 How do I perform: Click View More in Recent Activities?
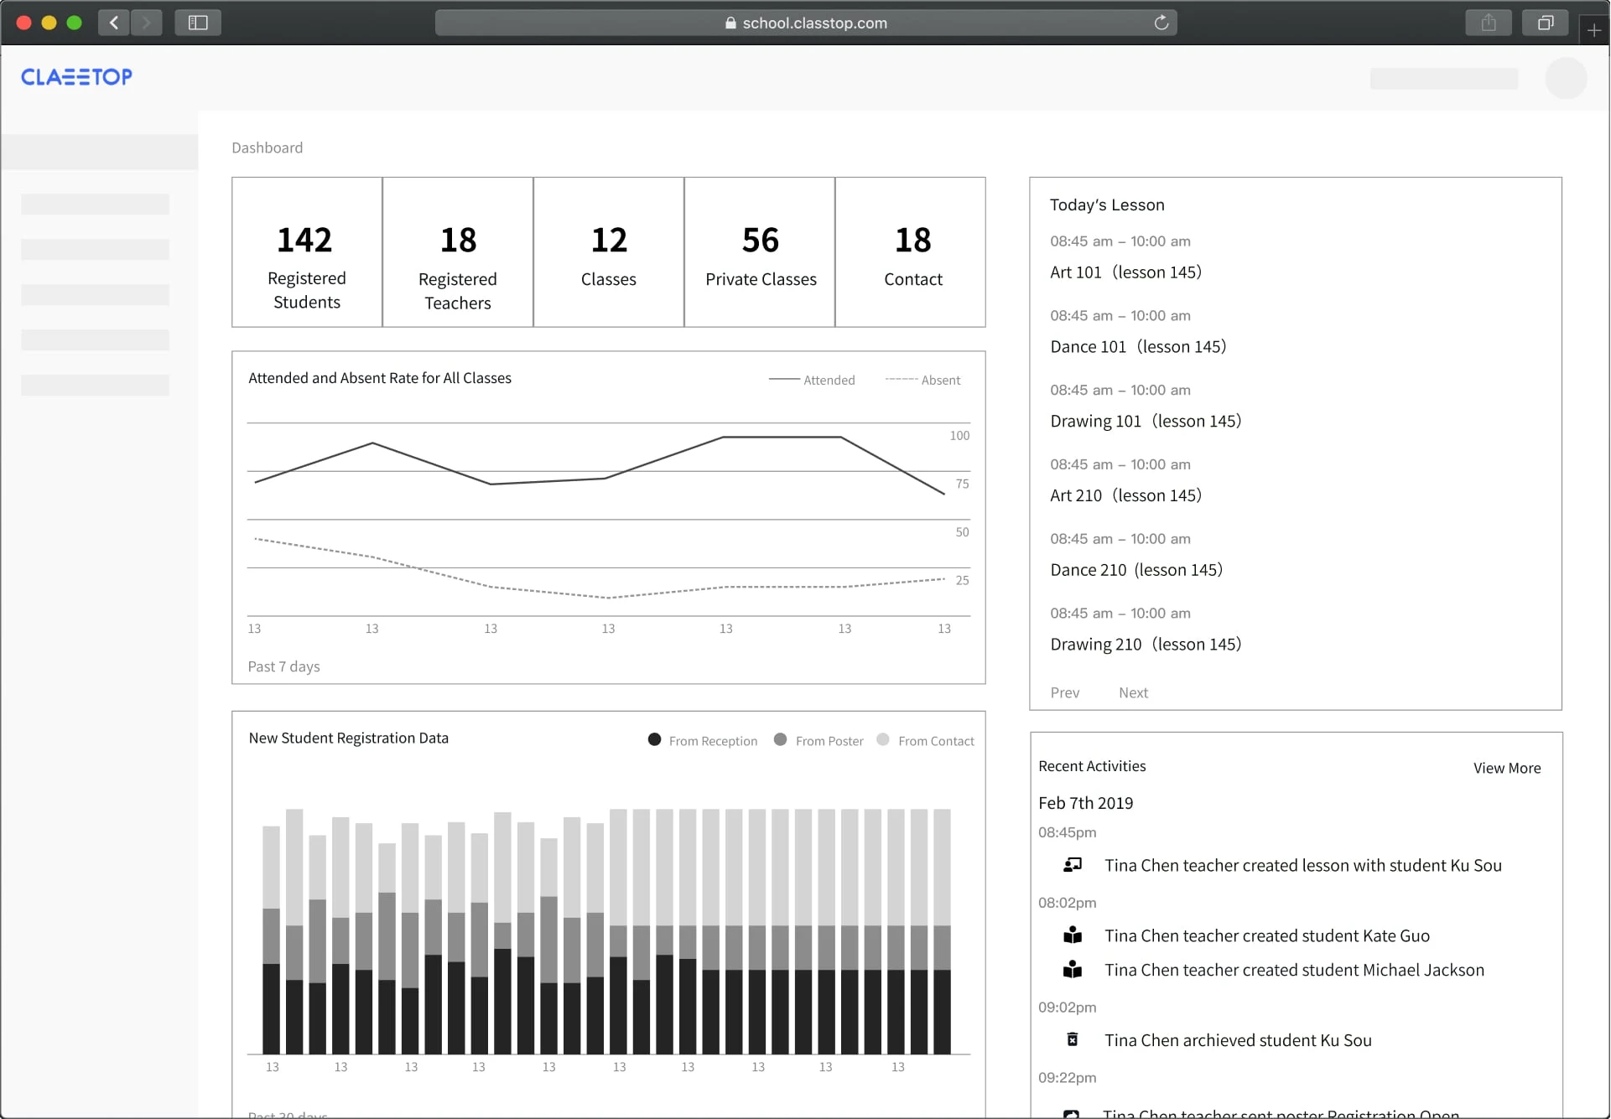coord(1506,768)
